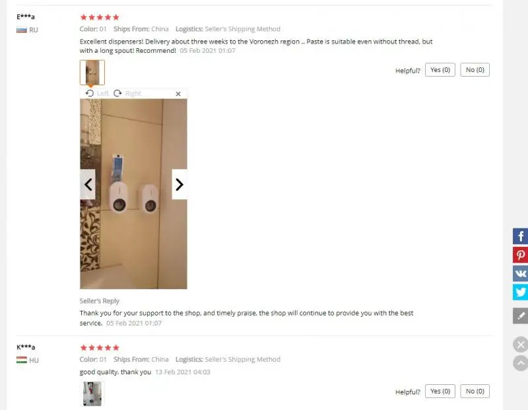Rotate review photo left

[97, 93]
